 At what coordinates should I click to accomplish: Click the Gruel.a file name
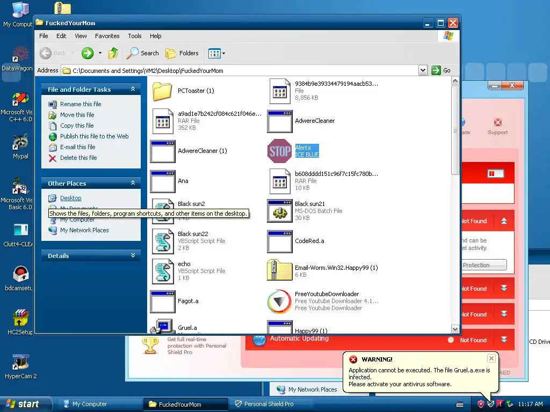[x=187, y=328]
